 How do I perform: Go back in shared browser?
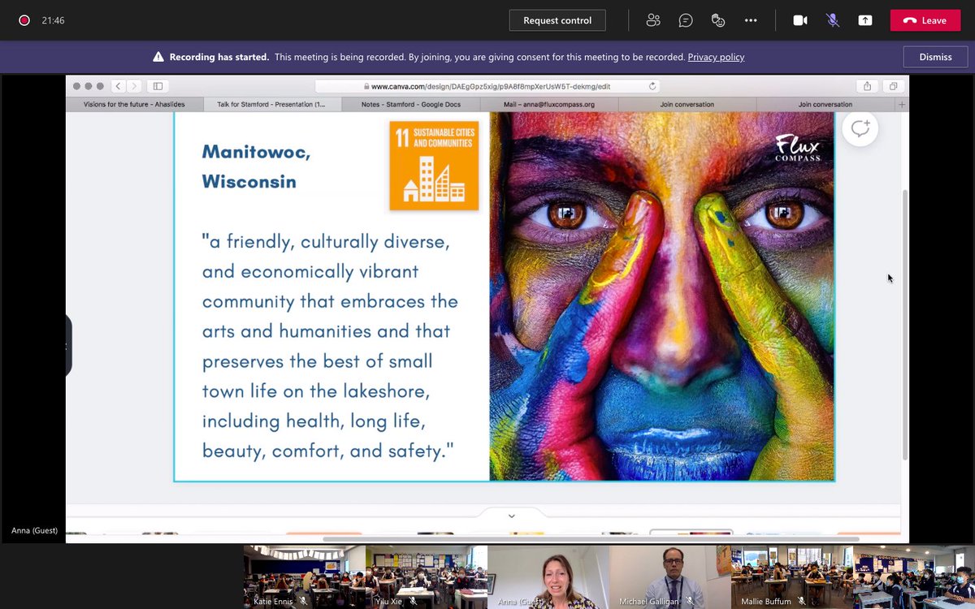(x=119, y=86)
